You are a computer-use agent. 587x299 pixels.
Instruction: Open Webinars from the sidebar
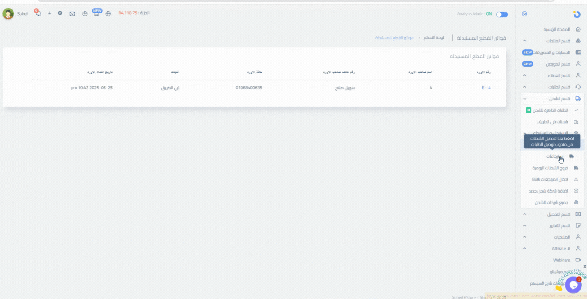coord(561,260)
